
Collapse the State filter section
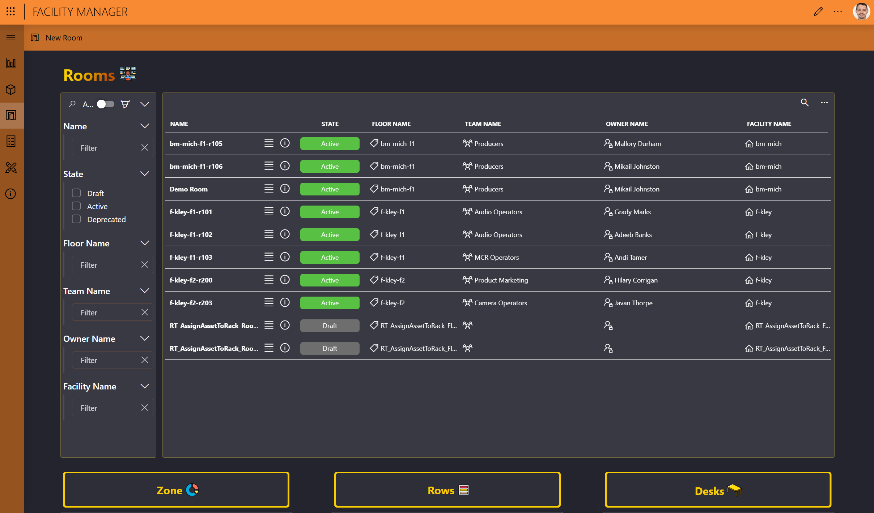point(144,174)
